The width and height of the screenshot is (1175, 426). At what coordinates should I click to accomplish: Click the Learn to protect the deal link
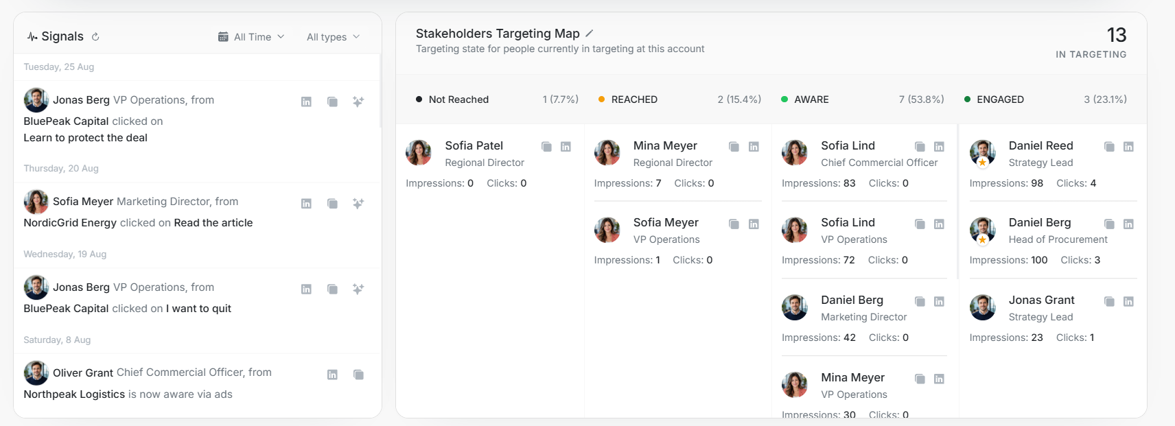click(x=85, y=138)
